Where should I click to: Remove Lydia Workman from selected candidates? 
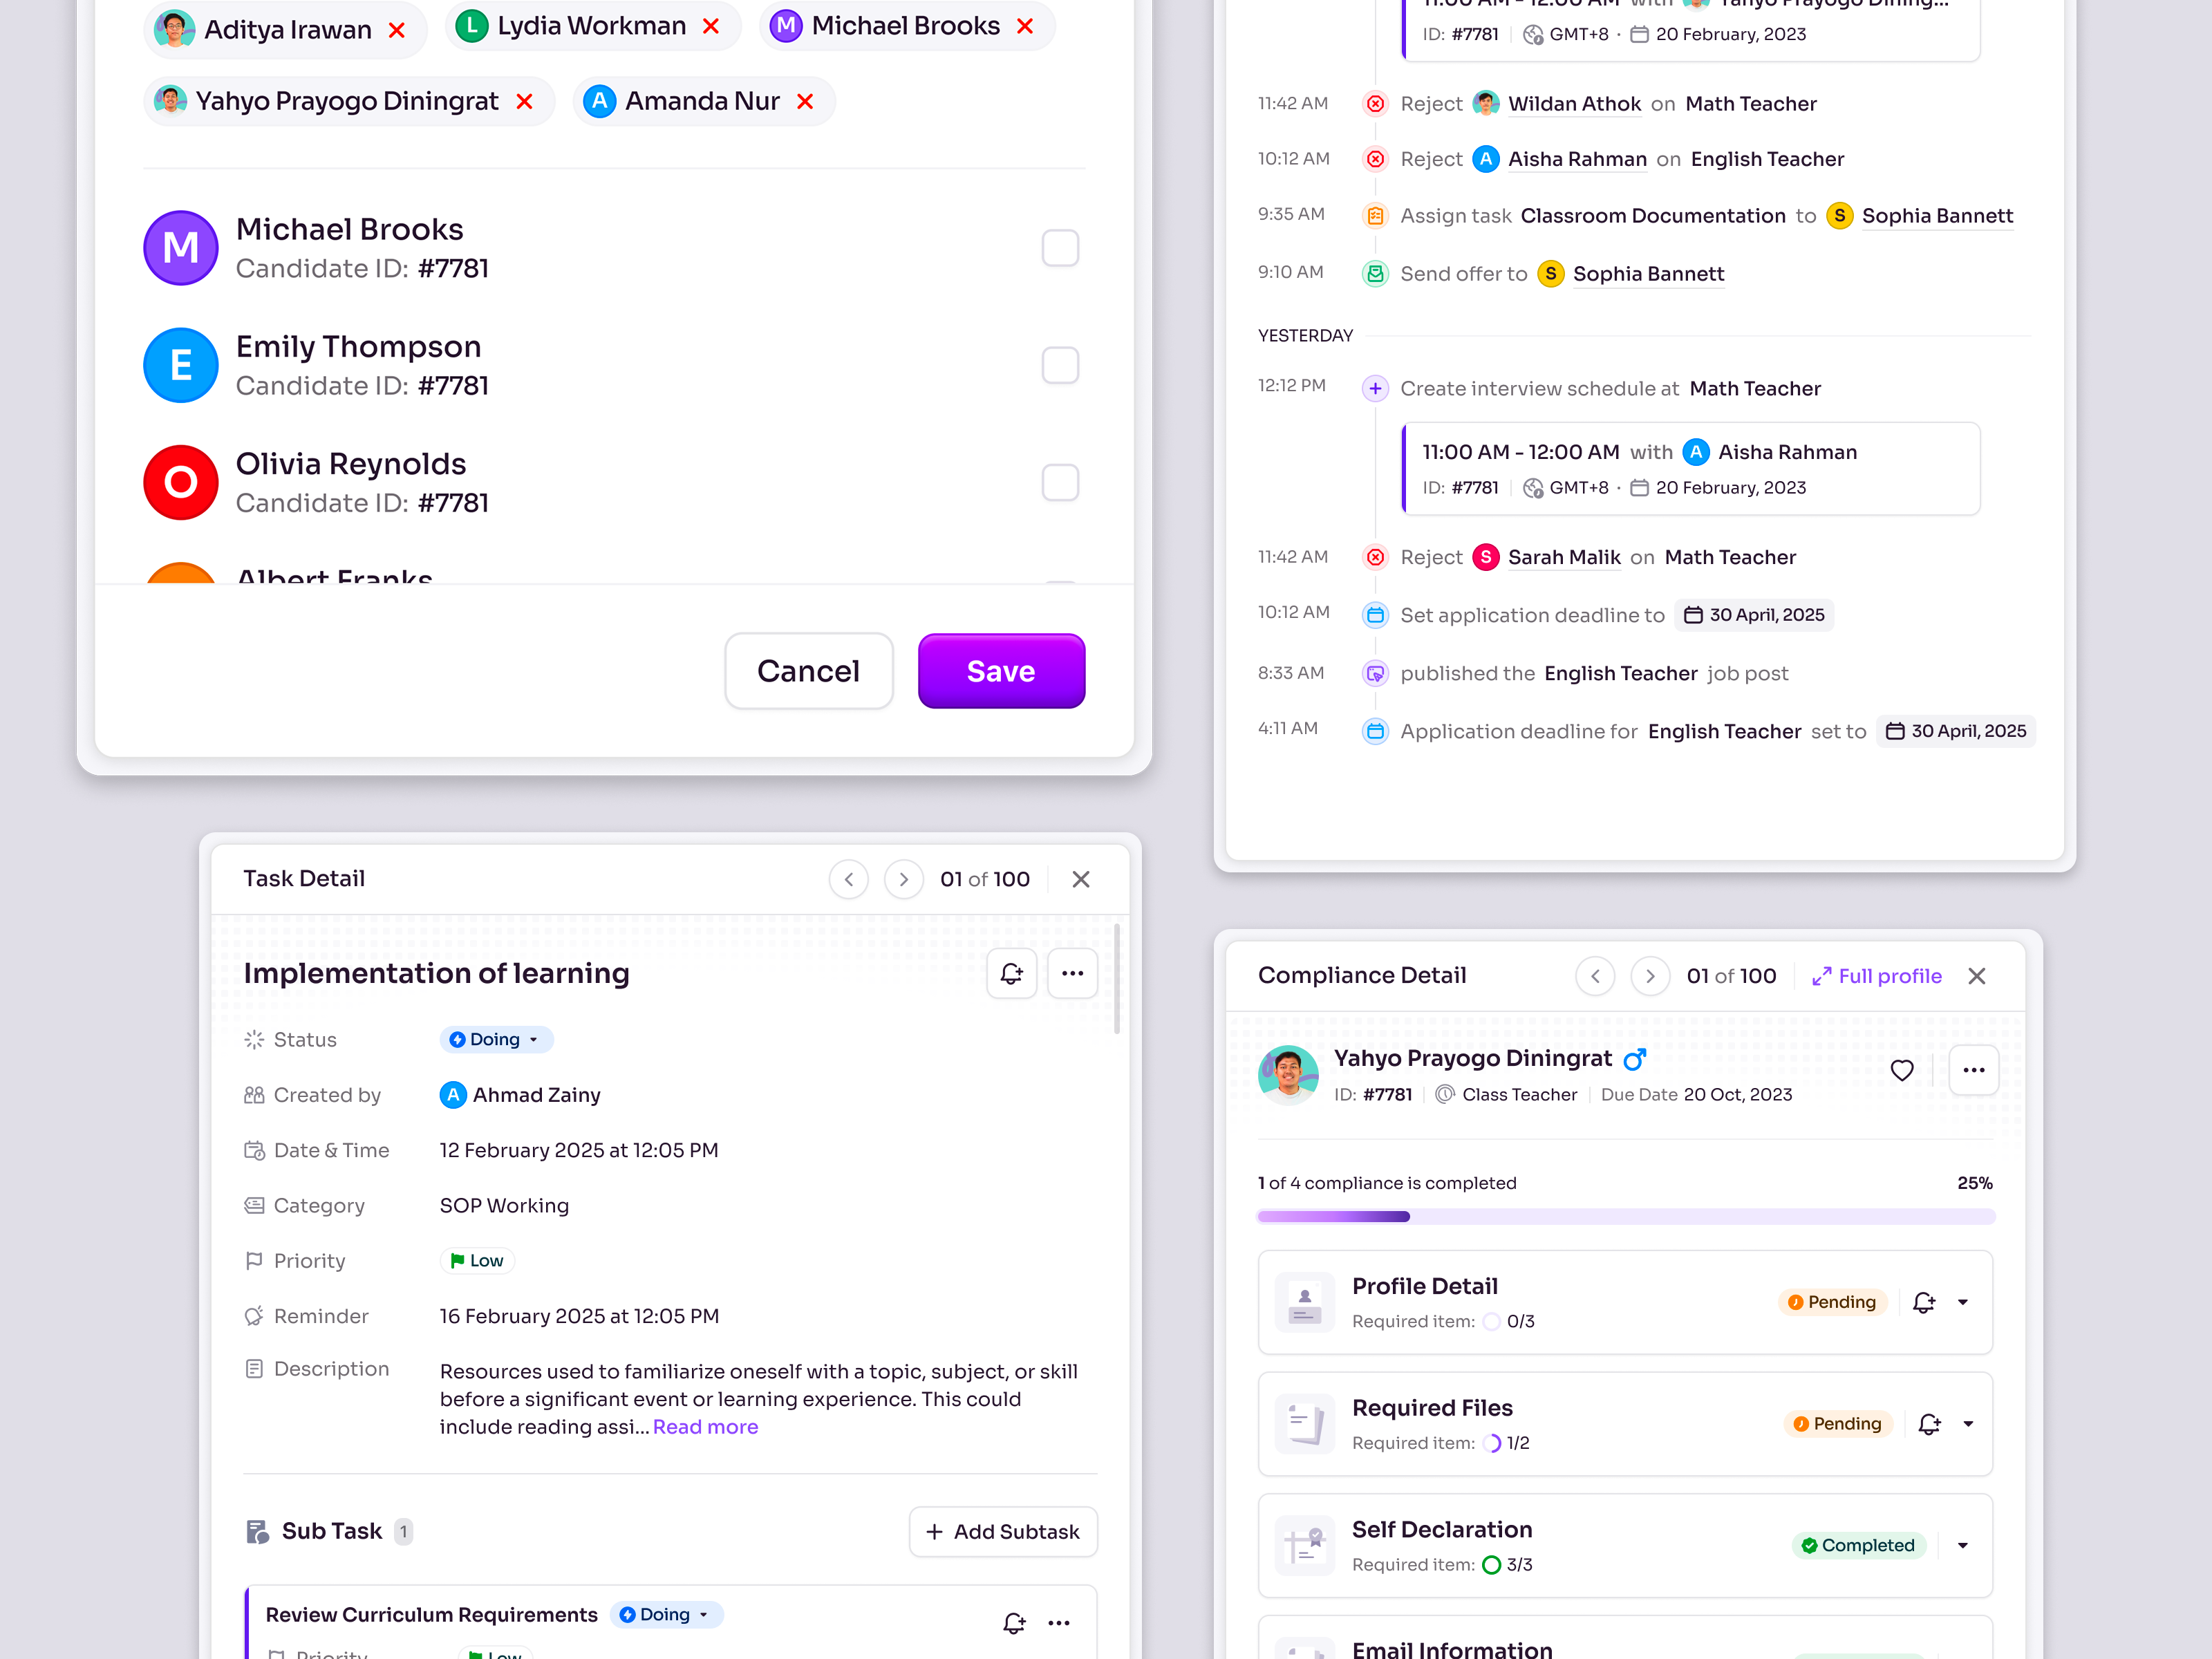pyautogui.click(x=712, y=26)
